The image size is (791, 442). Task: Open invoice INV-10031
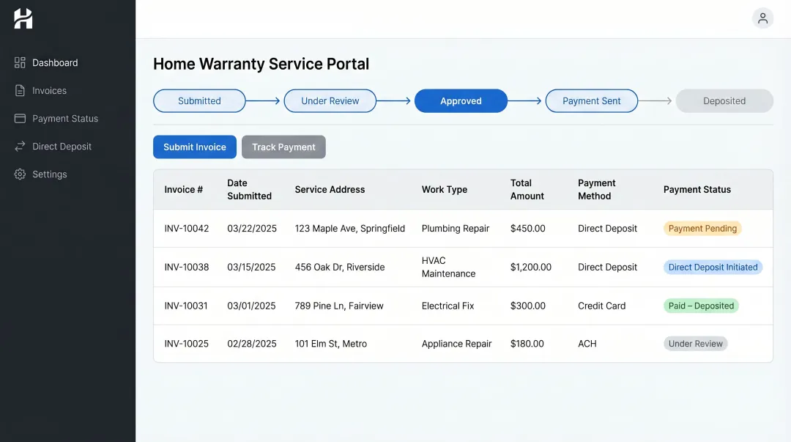click(185, 306)
